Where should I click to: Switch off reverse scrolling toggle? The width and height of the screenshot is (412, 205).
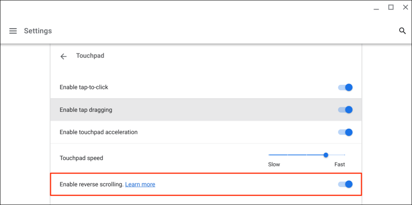tap(346, 184)
